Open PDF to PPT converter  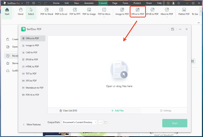click(75, 12)
